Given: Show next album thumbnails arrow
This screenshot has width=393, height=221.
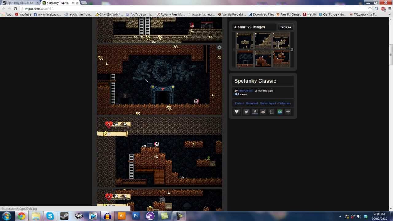Looking at the screenshot, I should (292, 49).
